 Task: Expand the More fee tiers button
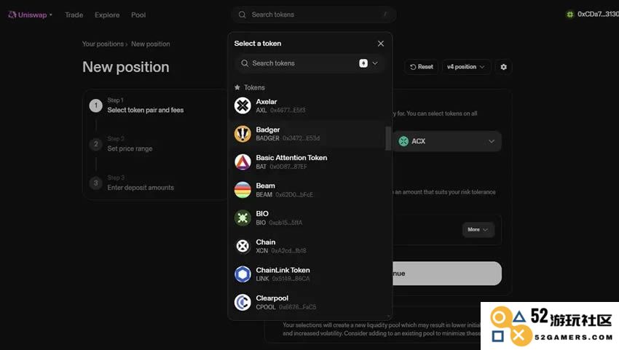point(478,230)
